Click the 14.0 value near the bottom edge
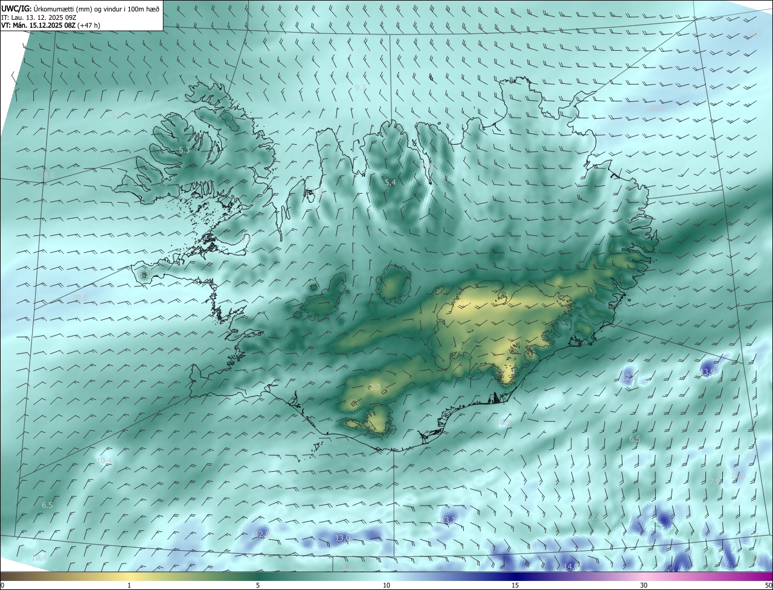The height and width of the screenshot is (590, 773). tap(570, 566)
